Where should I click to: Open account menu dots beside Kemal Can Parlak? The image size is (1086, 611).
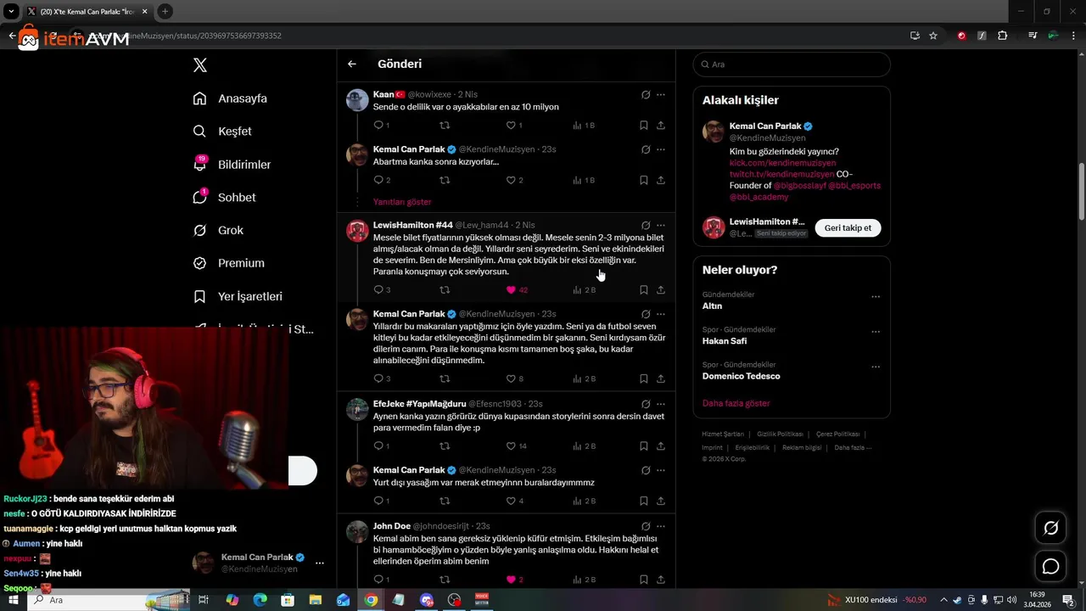(320, 563)
